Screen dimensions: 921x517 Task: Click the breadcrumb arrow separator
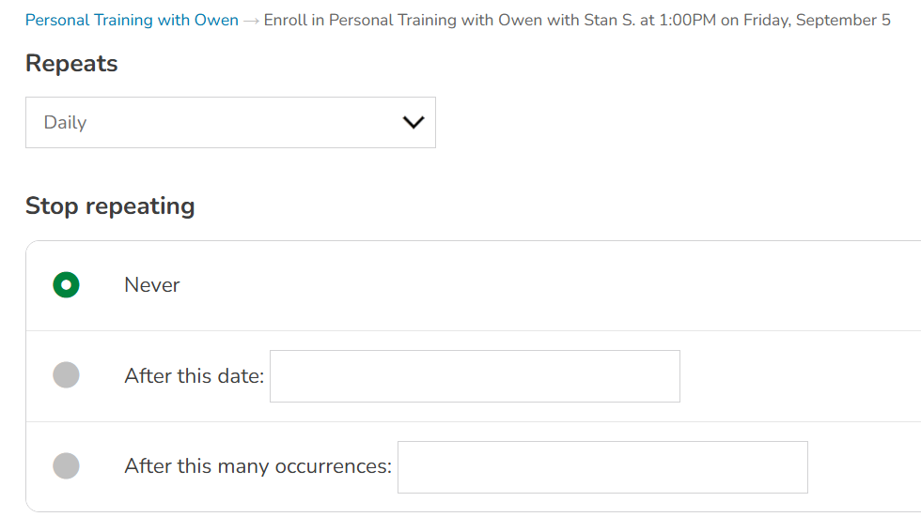coord(251,21)
